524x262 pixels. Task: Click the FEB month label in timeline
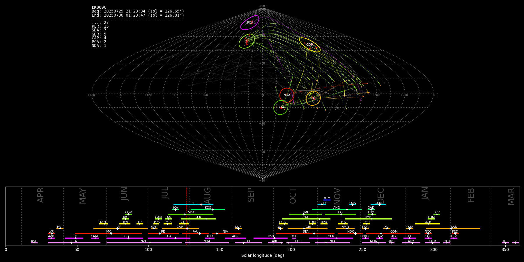click(x=471, y=195)
